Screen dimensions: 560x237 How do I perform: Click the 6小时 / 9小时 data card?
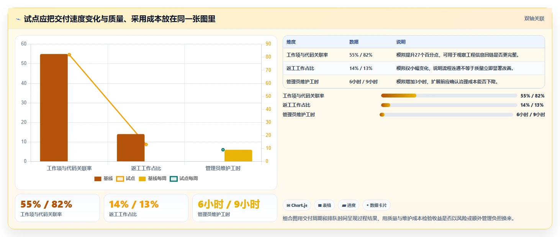[235, 208]
